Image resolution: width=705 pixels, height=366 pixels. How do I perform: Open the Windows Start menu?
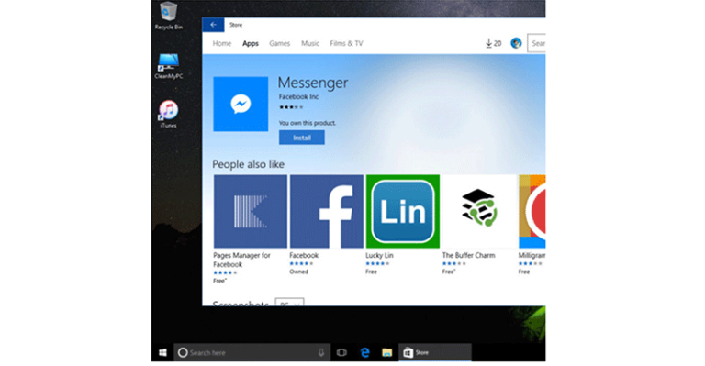pos(162,353)
